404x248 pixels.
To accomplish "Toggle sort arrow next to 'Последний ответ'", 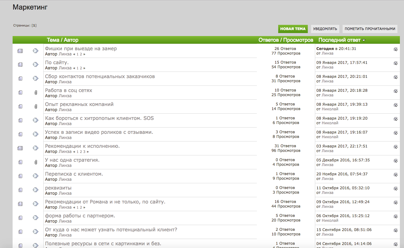I will click(x=364, y=40).
